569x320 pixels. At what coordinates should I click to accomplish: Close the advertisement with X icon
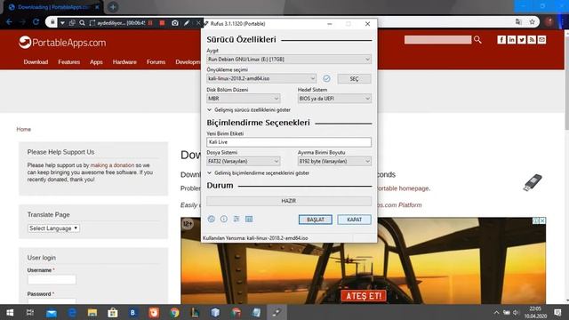tap(542, 220)
